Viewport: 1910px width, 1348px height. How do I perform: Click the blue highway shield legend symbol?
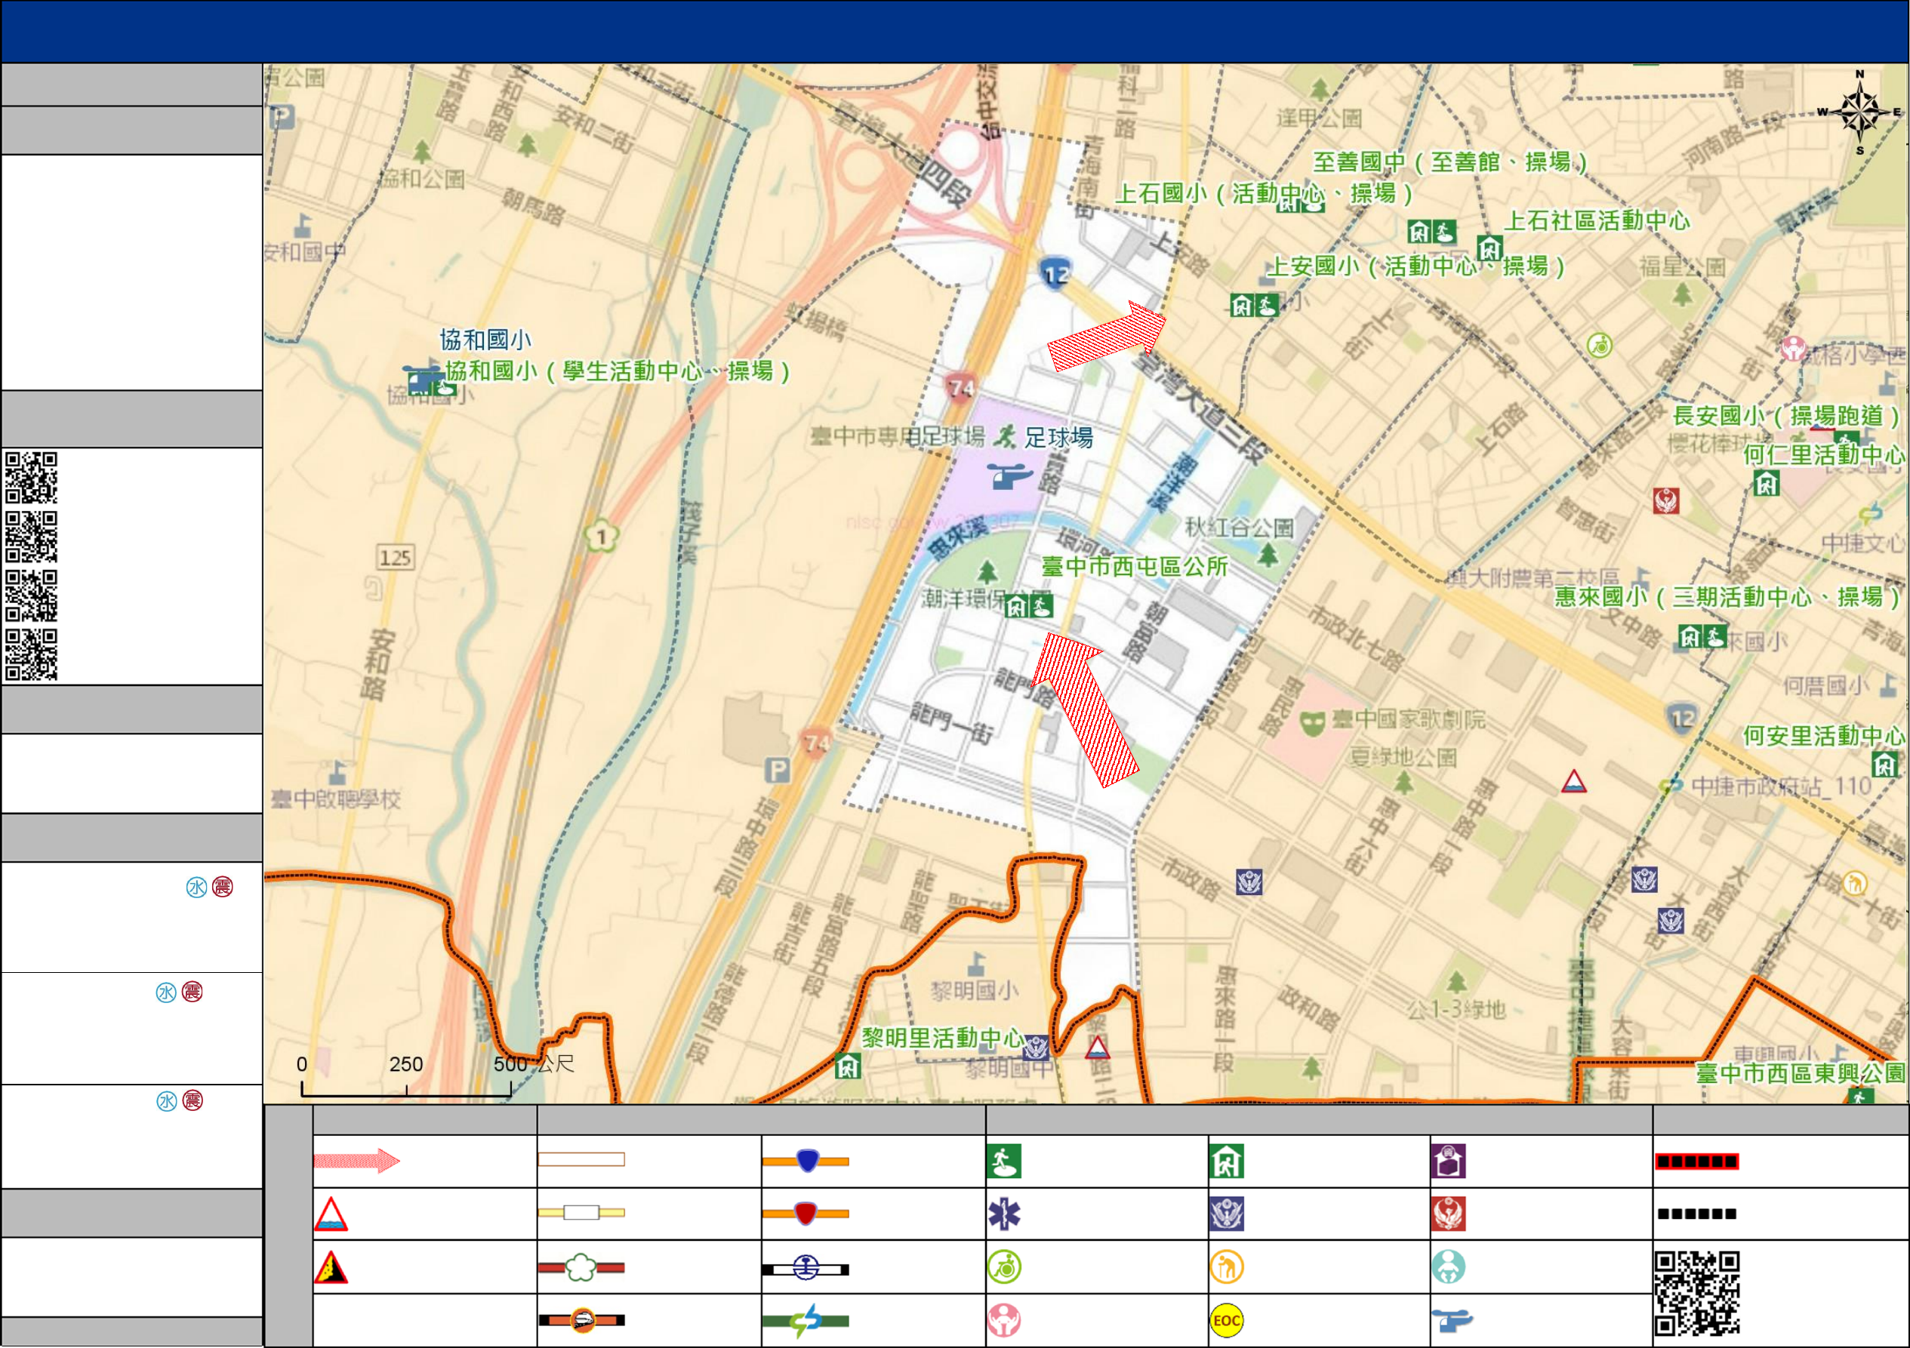point(806,1160)
